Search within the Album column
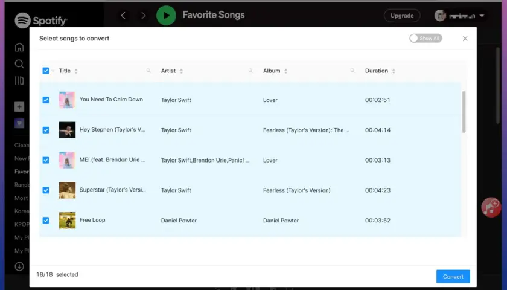This screenshot has height=290, width=507. pyautogui.click(x=352, y=71)
